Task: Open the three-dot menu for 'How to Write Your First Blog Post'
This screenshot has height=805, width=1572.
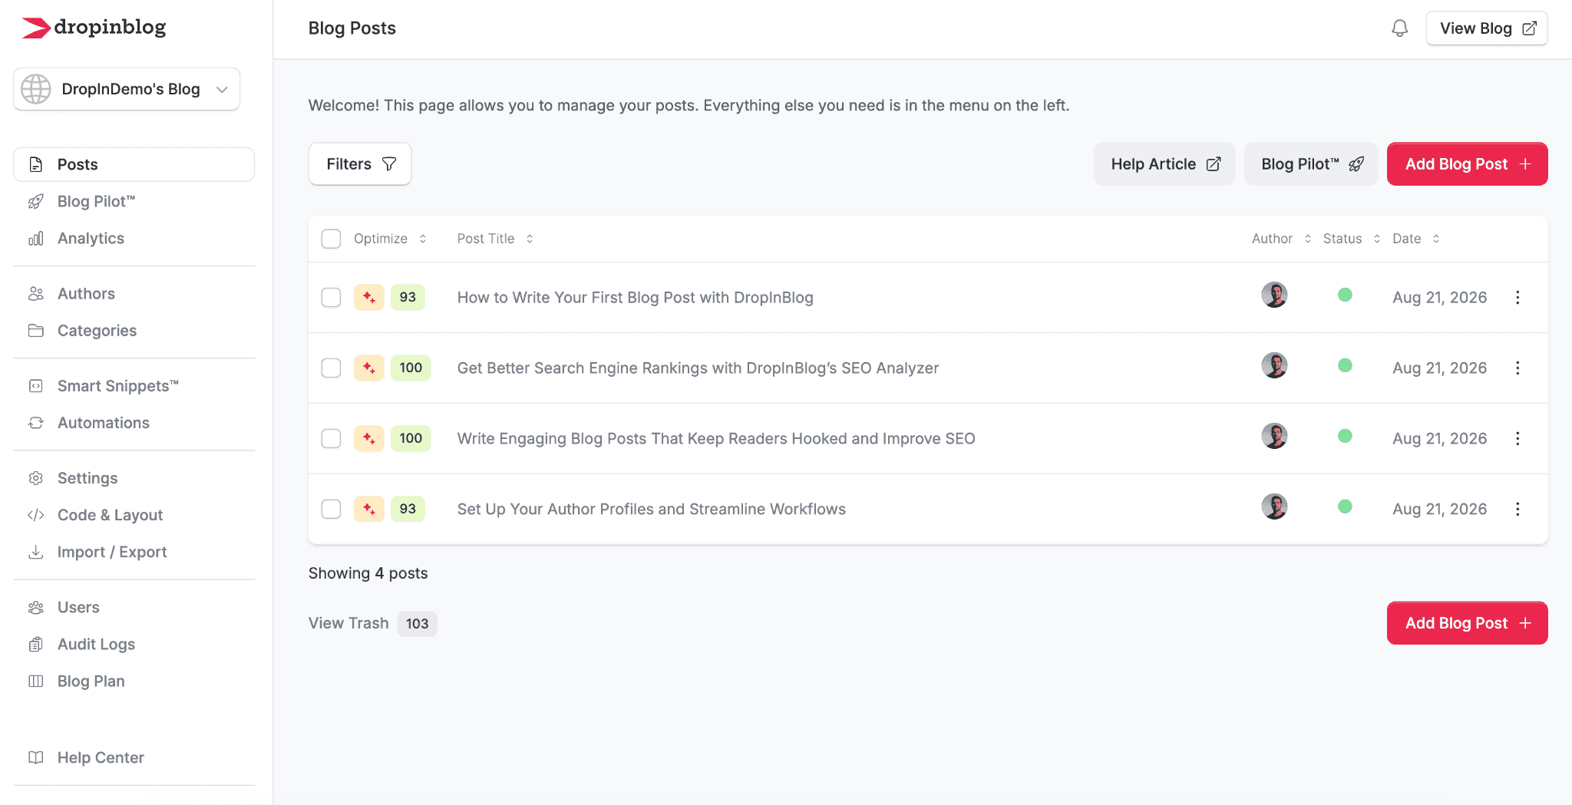Action: (1518, 297)
